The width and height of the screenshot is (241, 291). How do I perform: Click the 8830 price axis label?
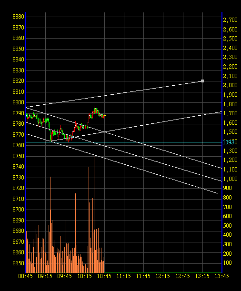(19, 70)
